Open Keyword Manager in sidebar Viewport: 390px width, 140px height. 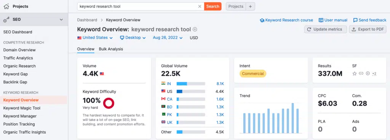click(x=20, y=116)
